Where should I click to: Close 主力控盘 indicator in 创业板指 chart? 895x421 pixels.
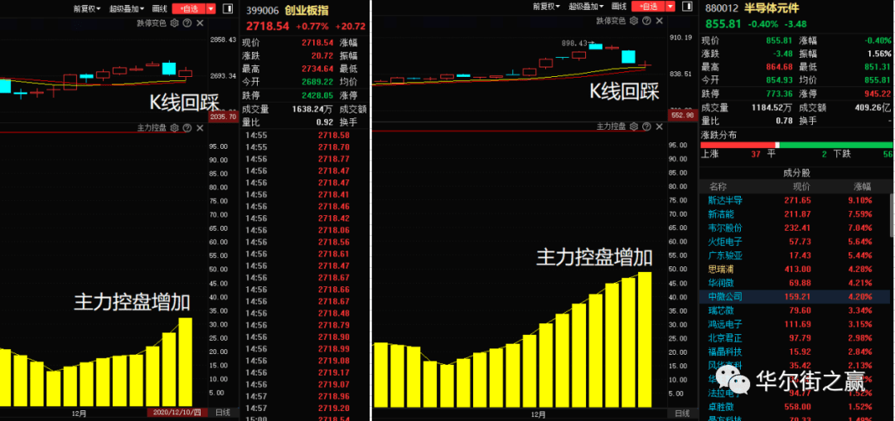click(x=200, y=128)
